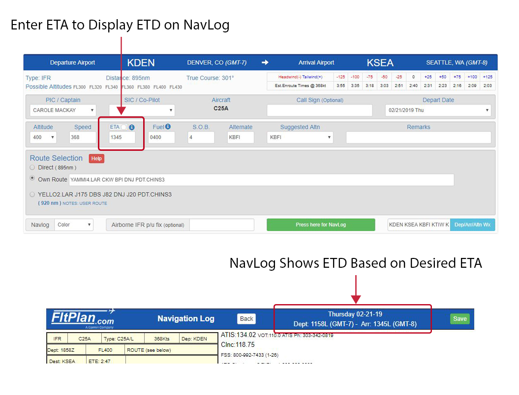Screen dimensions: 519x395
Task: Click the Alternate input field
Action: 241,137
